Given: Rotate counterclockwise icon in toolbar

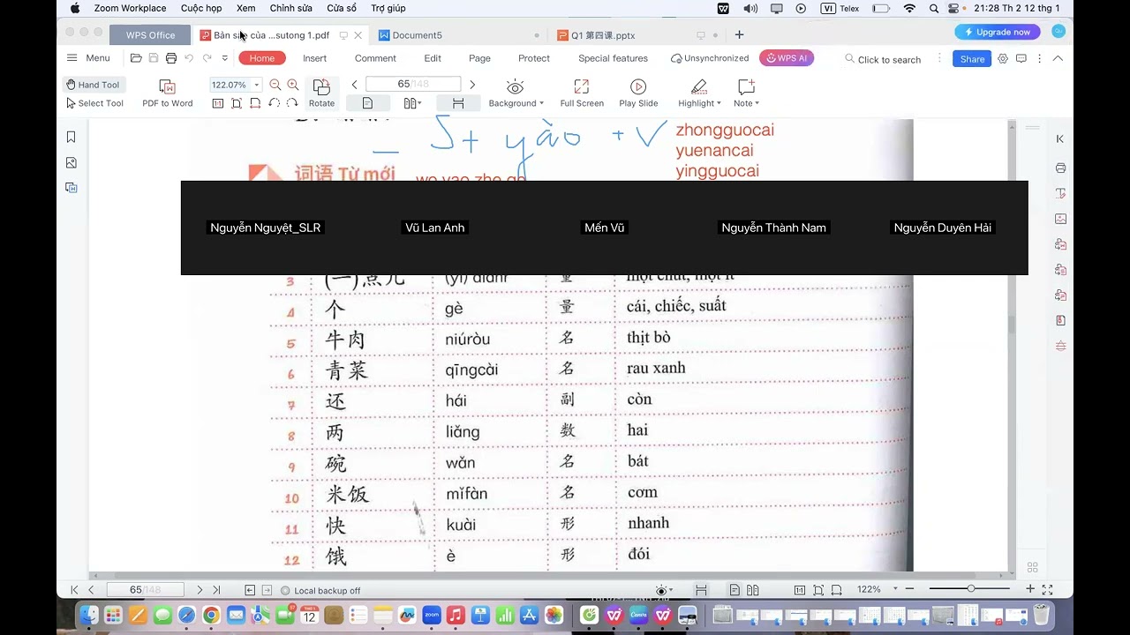Looking at the screenshot, I should (x=274, y=103).
